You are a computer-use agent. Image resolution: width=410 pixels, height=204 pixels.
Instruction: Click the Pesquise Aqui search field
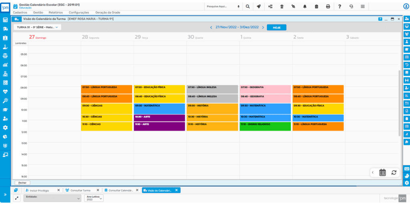221,6
